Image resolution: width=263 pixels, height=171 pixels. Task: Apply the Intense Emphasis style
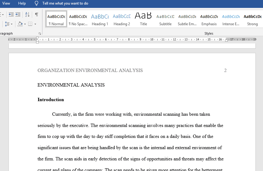(x=231, y=19)
